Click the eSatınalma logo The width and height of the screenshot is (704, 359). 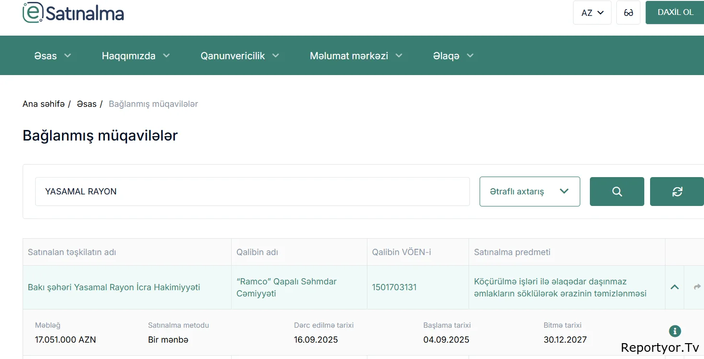pyautogui.click(x=73, y=13)
